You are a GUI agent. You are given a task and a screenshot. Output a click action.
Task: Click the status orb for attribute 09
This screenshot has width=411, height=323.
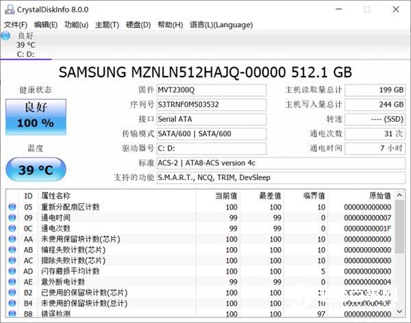pos(12,218)
